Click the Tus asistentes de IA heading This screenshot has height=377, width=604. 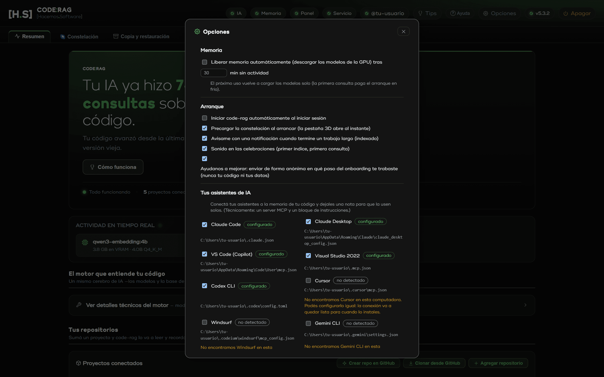pos(225,193)
